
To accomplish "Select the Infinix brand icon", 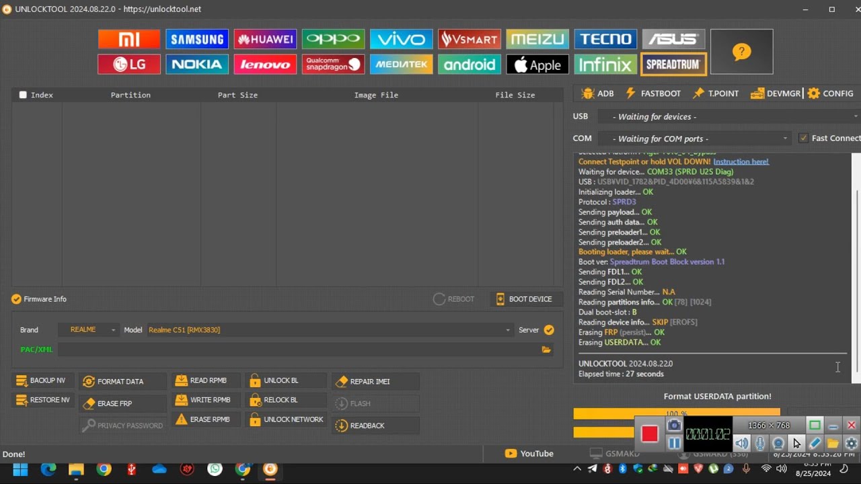I will pos(605,65).
